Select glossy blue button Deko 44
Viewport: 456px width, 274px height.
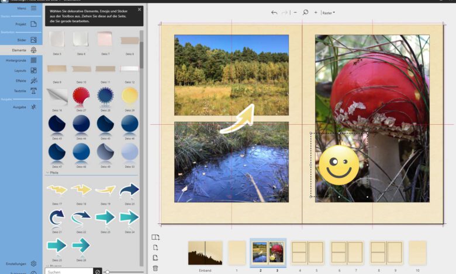point(81,124)
